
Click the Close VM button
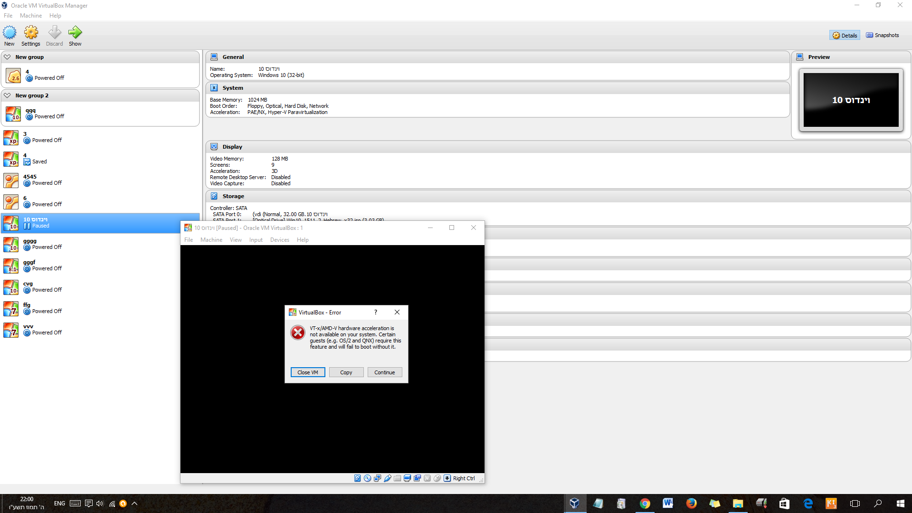coord(308,372)
